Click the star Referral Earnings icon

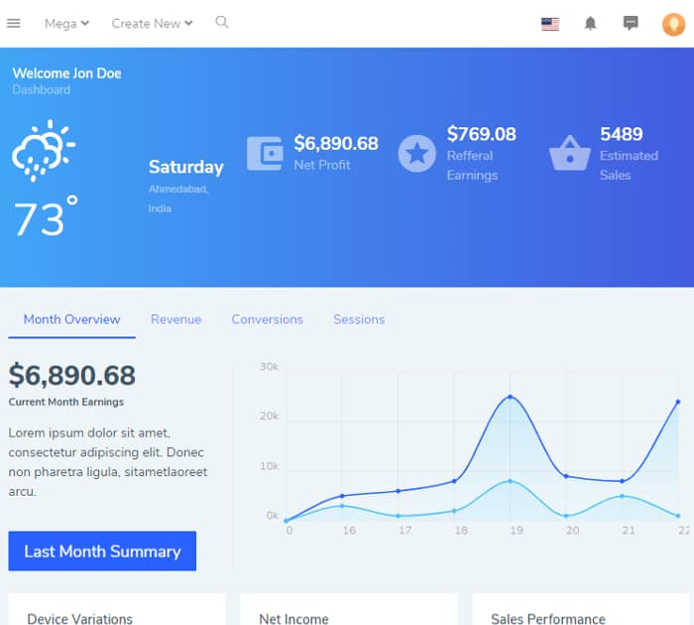tap(417, 154)
